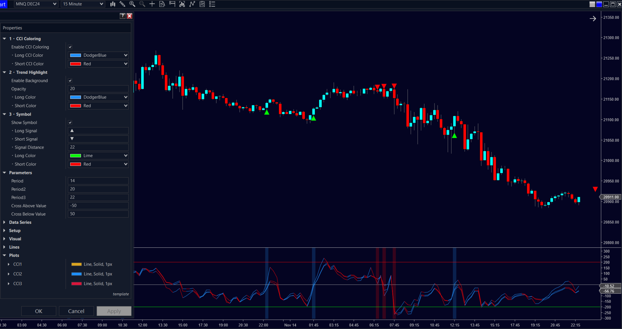Open Short CCI Color Red dropdown

point(98,64)
